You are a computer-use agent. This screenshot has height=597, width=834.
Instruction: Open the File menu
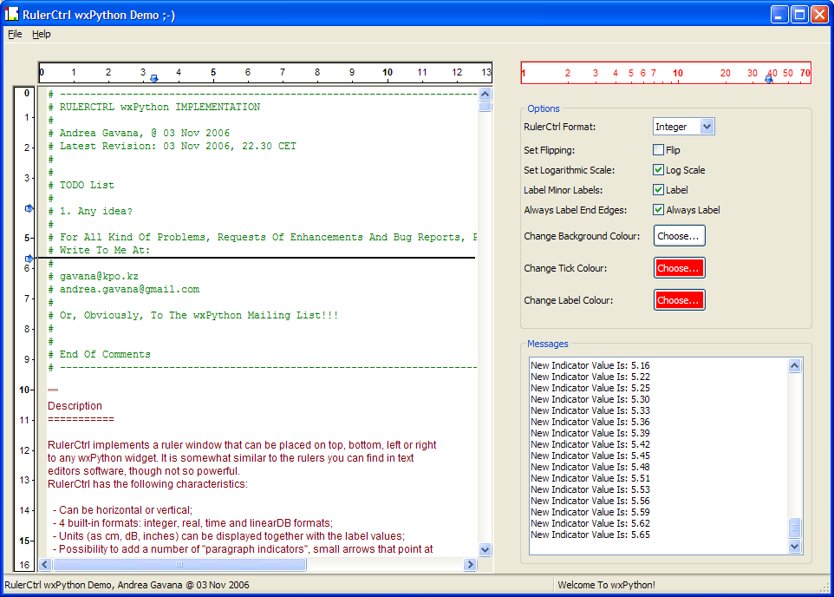click(x=15, y=34)
